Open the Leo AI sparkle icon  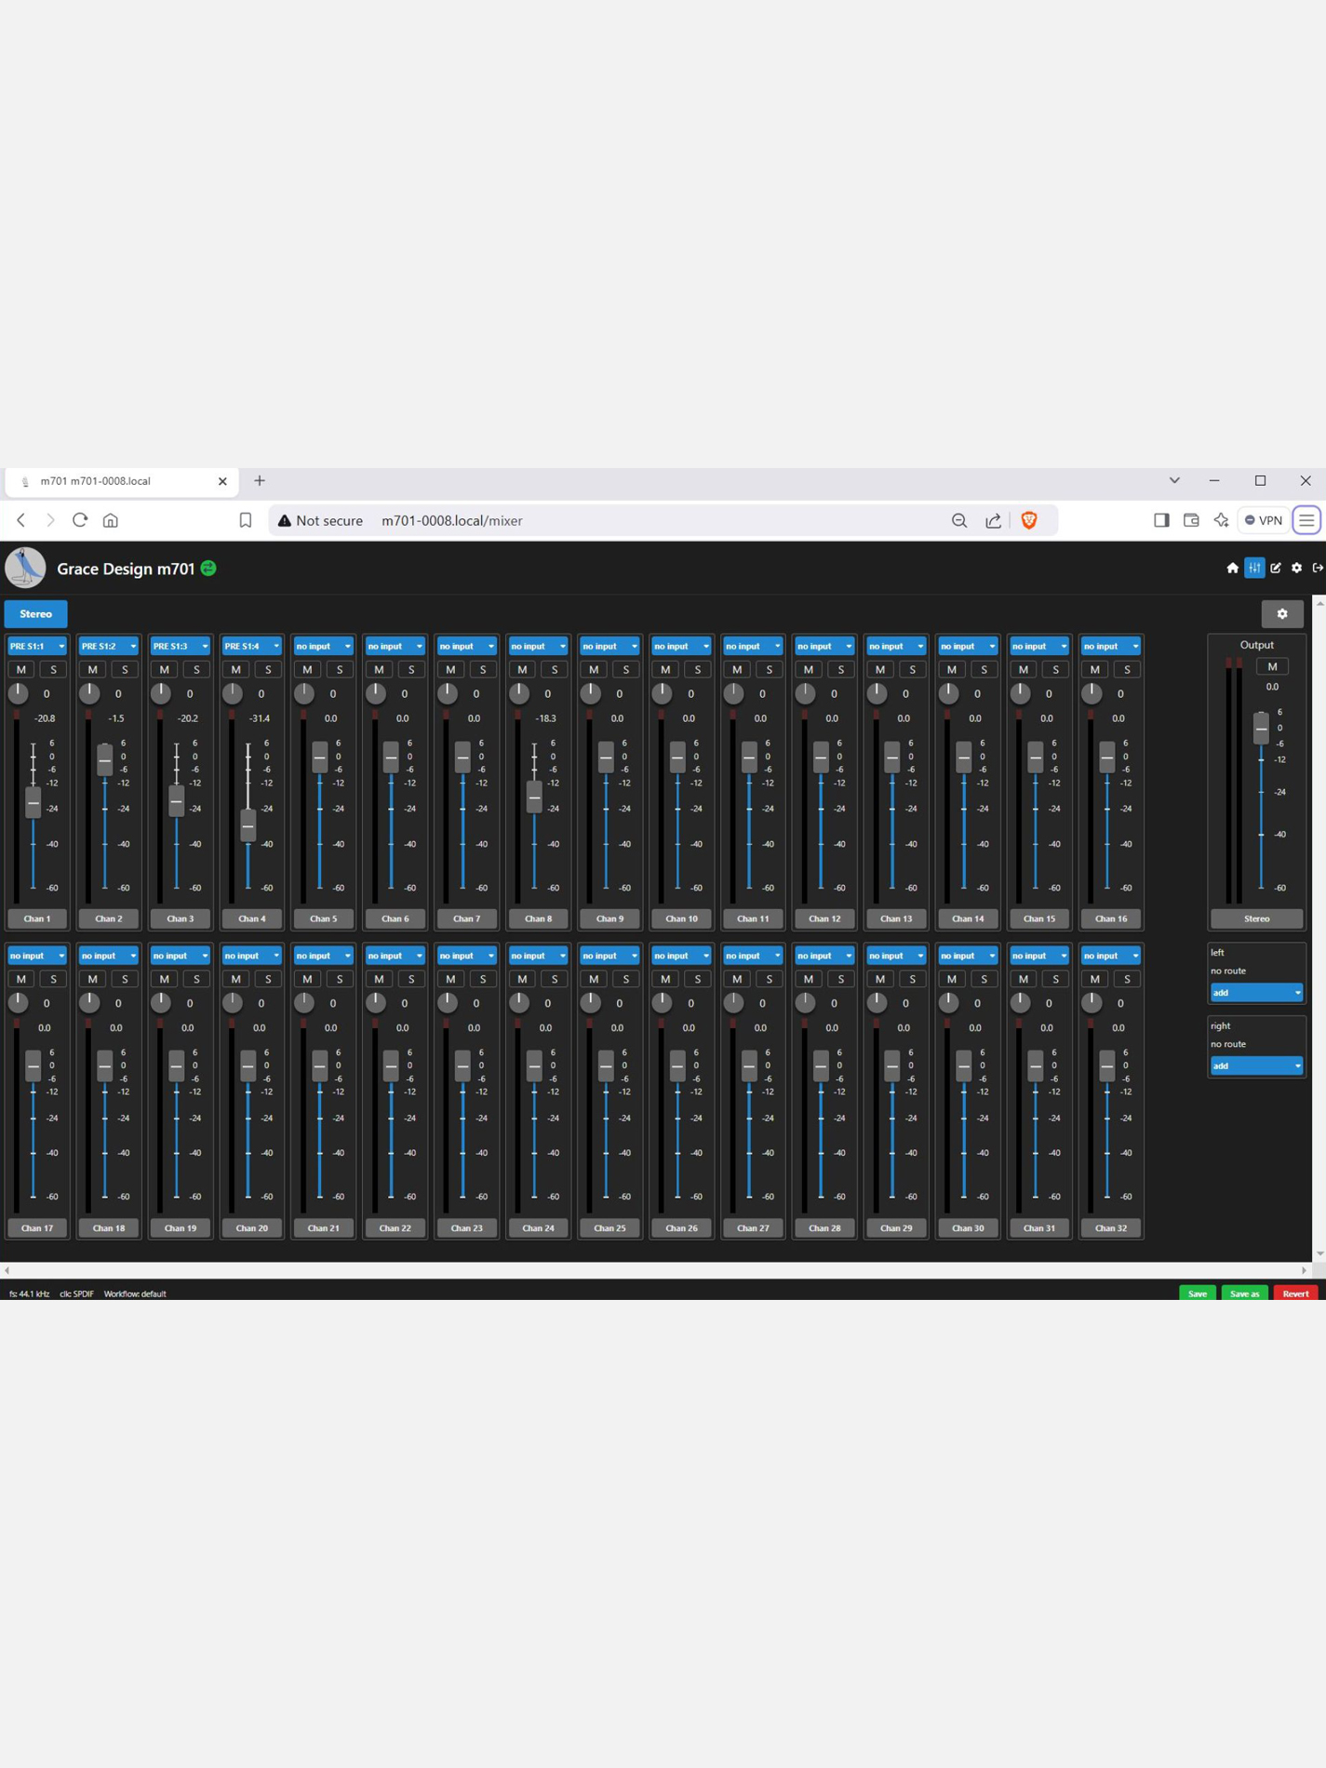pyautogui.click(x=1221, y=520)
